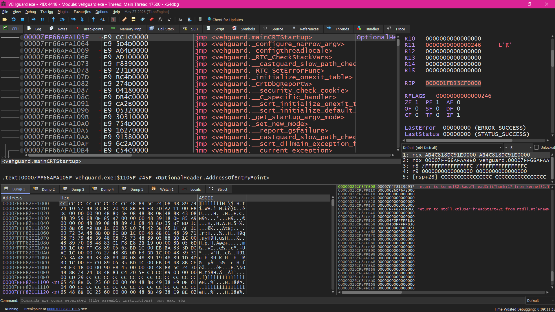The height and width of the screenshot is (312, 555).
Task: Click the Find strings Az icon
Action: pyautogui.click(x=180, y=19)
